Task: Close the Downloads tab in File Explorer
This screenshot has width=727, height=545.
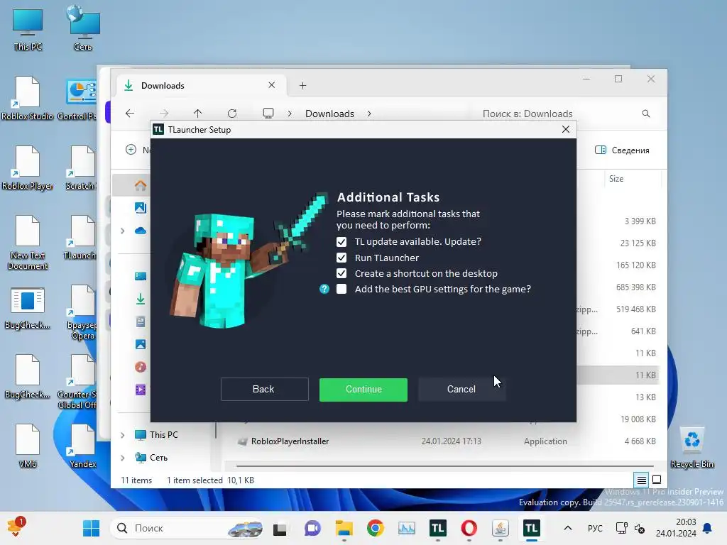Action: (272, 85)
